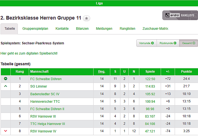Open the SG Limmer team link
198x136 pixels.
[x=38, y=86]
